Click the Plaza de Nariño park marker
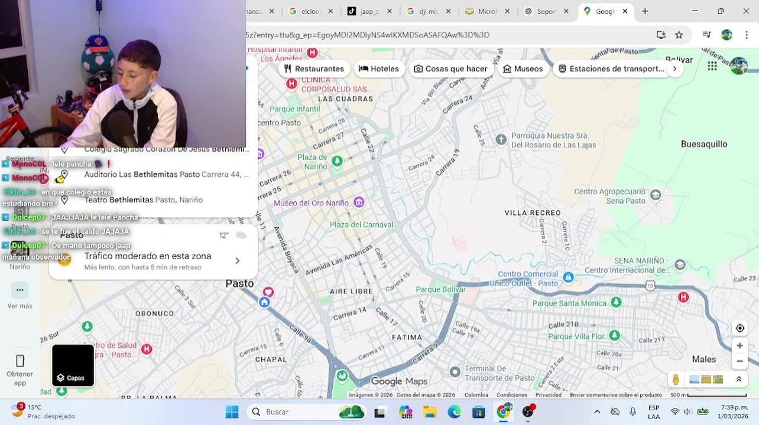The image size is (759, 425). click(337, 161)
